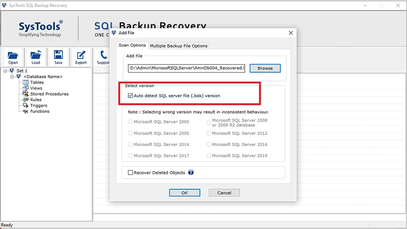Select Functions label in the tree

click(x=40, y=111)
